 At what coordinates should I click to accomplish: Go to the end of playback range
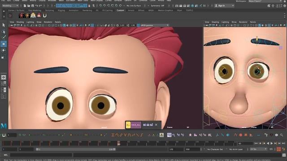click(283, 144)
